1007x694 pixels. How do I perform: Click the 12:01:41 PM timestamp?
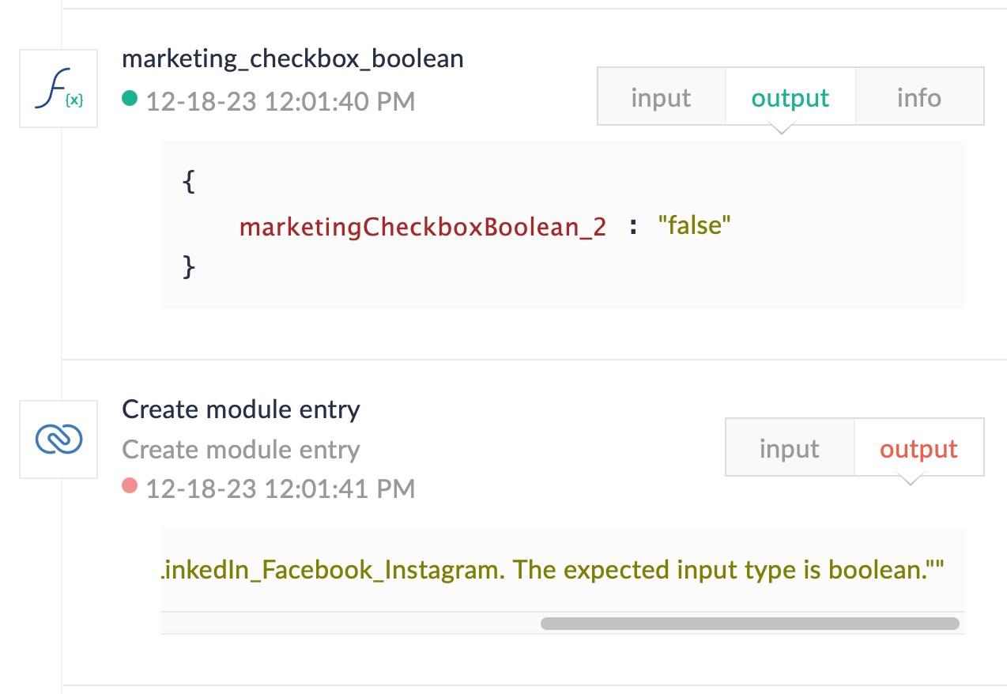coord(281,489)
